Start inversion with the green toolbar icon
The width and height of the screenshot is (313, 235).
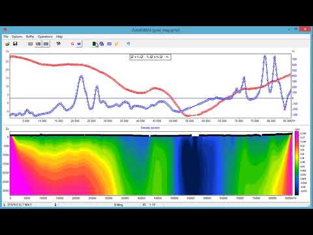point(95,44)
